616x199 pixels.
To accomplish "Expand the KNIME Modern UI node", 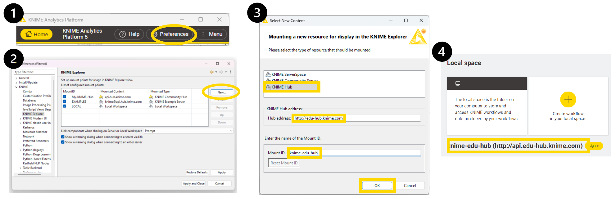I will tap(20, 119).
